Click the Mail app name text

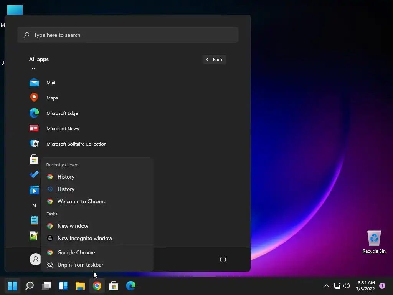pos(51,83)
